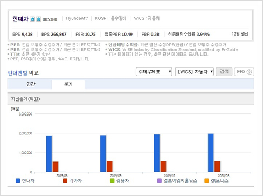263x196 pixels.
Task: Click the blue 현대차 bar for 2020/03
Action: [x=211, y=153]
